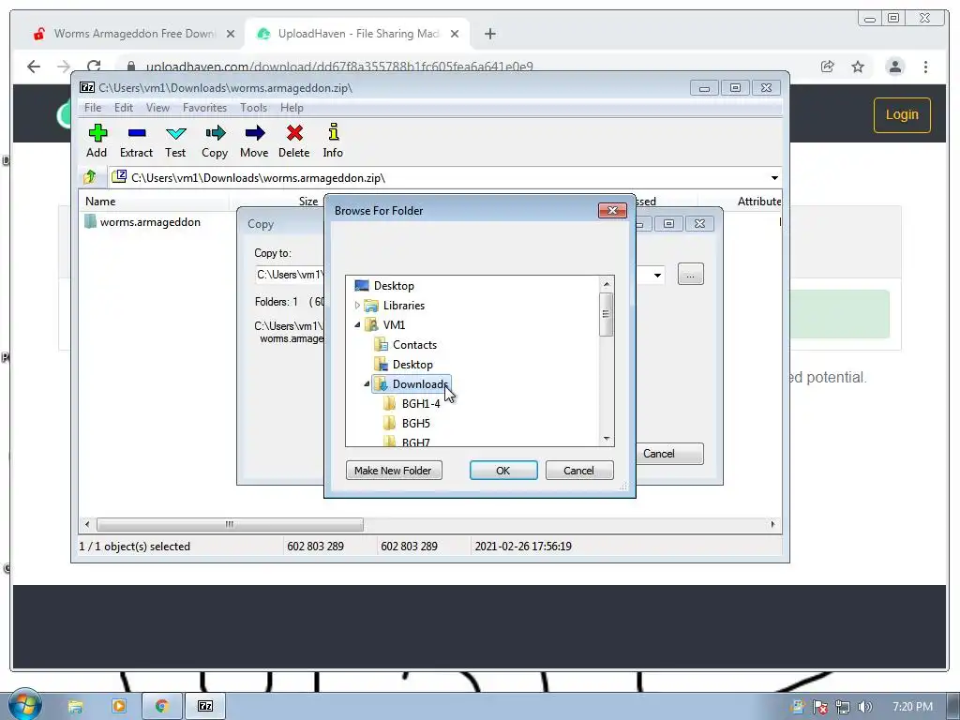960x720 pixels.
Task: Open the Windows Start button
Action: point(24,705)
